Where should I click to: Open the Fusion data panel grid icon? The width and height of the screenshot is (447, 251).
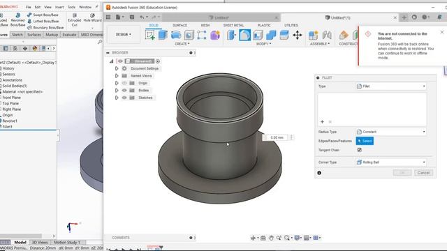point(108,17)
